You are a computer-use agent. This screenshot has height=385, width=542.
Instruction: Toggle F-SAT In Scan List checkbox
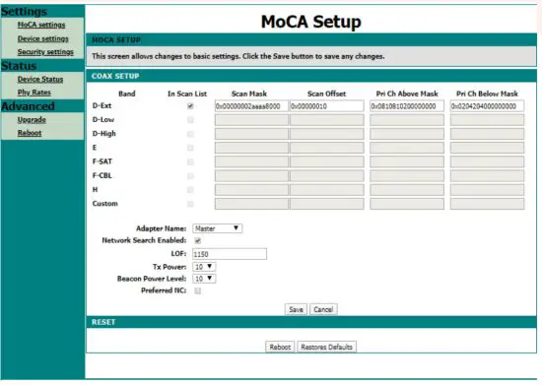[190, 161]
